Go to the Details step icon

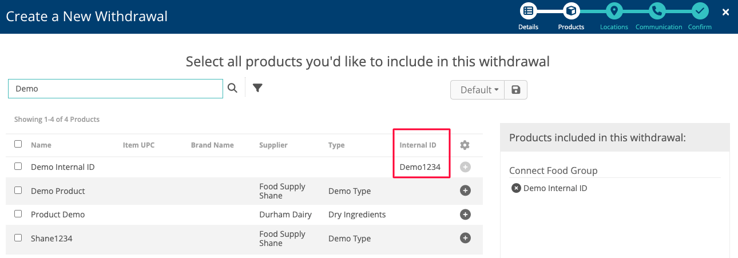click(x=528, y=11)
